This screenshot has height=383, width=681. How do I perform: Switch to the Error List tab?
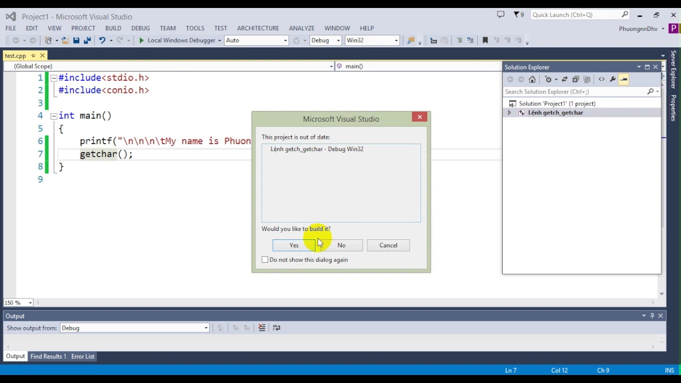coord(82,356)
